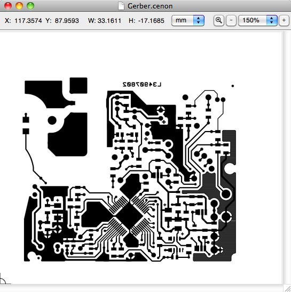Select the rounded square pad at board top-left
This screenshot has height=292, width=291.
point(78,85)
